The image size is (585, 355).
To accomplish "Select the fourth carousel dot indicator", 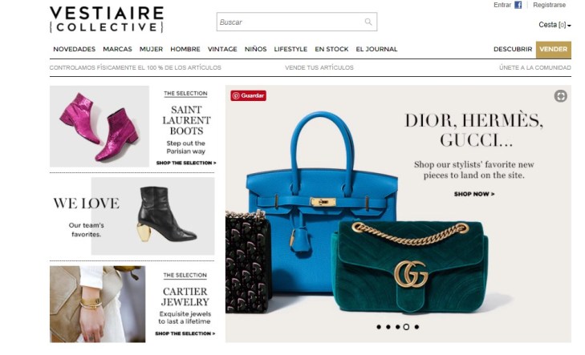I will pyautogui.click(x=406, y=327).
